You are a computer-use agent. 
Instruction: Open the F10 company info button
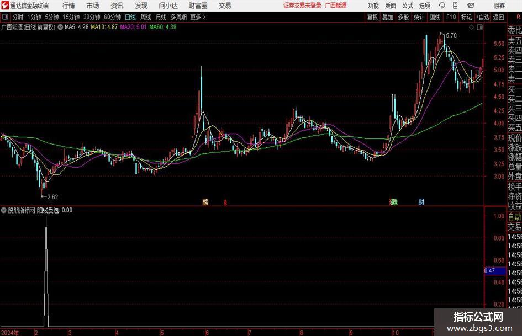point(451,17)
